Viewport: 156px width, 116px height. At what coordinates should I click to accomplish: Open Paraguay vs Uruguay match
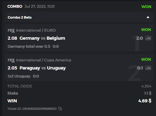(x=43, y=68)
